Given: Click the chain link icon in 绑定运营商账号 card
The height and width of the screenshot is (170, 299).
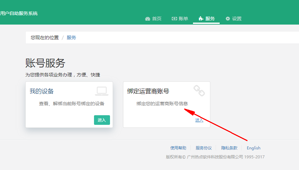Looking at the screenshot, I should tap(199, 91).
